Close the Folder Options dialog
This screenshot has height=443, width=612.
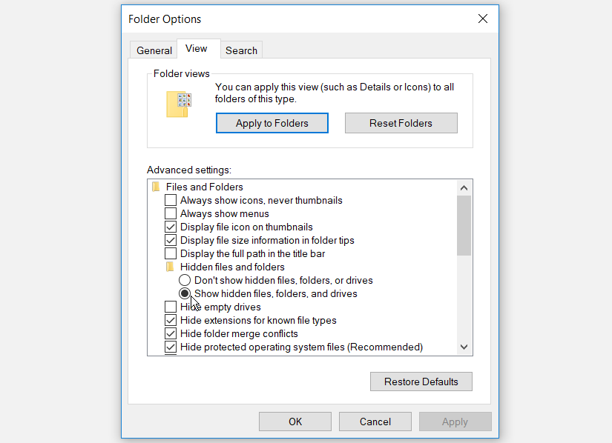pos(483,19)
